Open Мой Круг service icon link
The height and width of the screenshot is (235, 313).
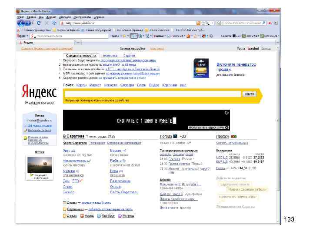pos(106,216)
